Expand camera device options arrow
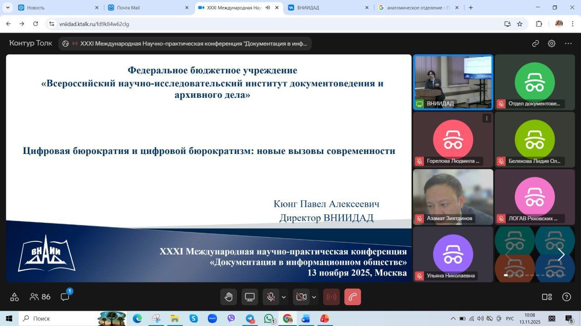This screenshot has height=326, width=581. (x=314, y=297)
